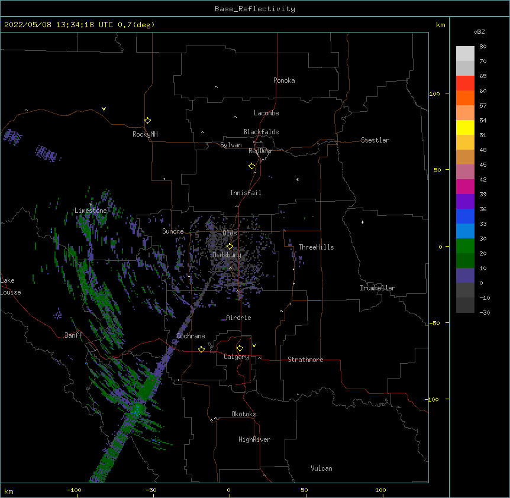Image resolution: width=510 pixels, height=498 pixels.
Task: Click the ThreeHills town label
Action: [316, 247]
